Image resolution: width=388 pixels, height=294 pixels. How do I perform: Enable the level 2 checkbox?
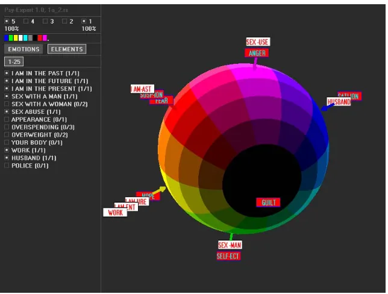[64, 21]
